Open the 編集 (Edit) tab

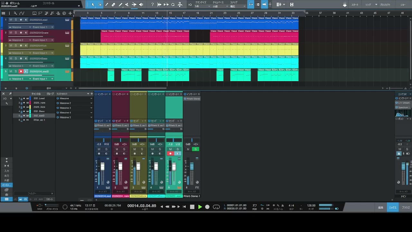(x=380, y=208)
